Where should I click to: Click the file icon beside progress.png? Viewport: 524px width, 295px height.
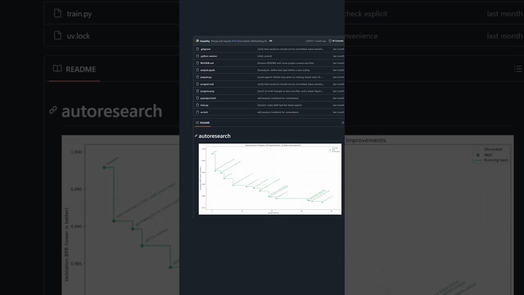pyautogui.click(x=197, y=91)
